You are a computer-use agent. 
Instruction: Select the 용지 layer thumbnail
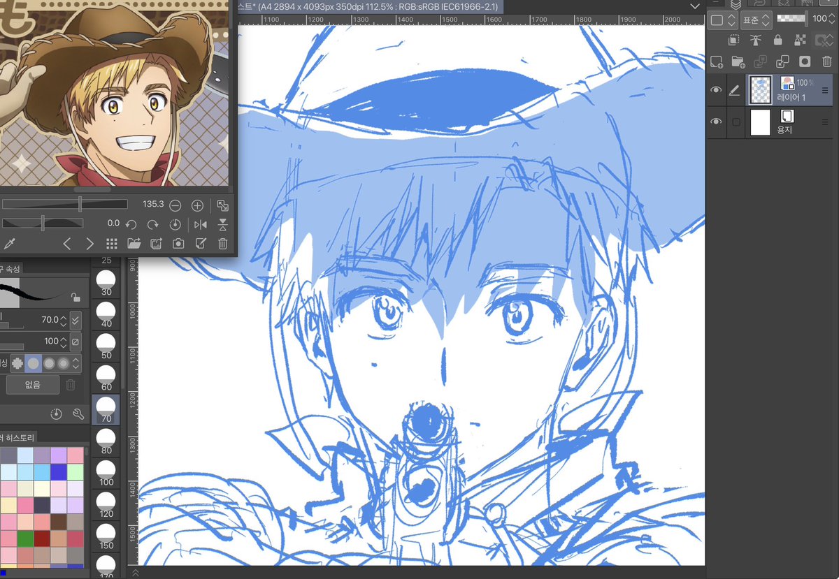[760, 122]
